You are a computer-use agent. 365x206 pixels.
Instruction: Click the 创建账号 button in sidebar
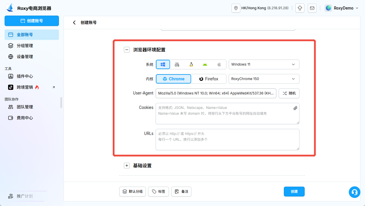pos(32,21)
